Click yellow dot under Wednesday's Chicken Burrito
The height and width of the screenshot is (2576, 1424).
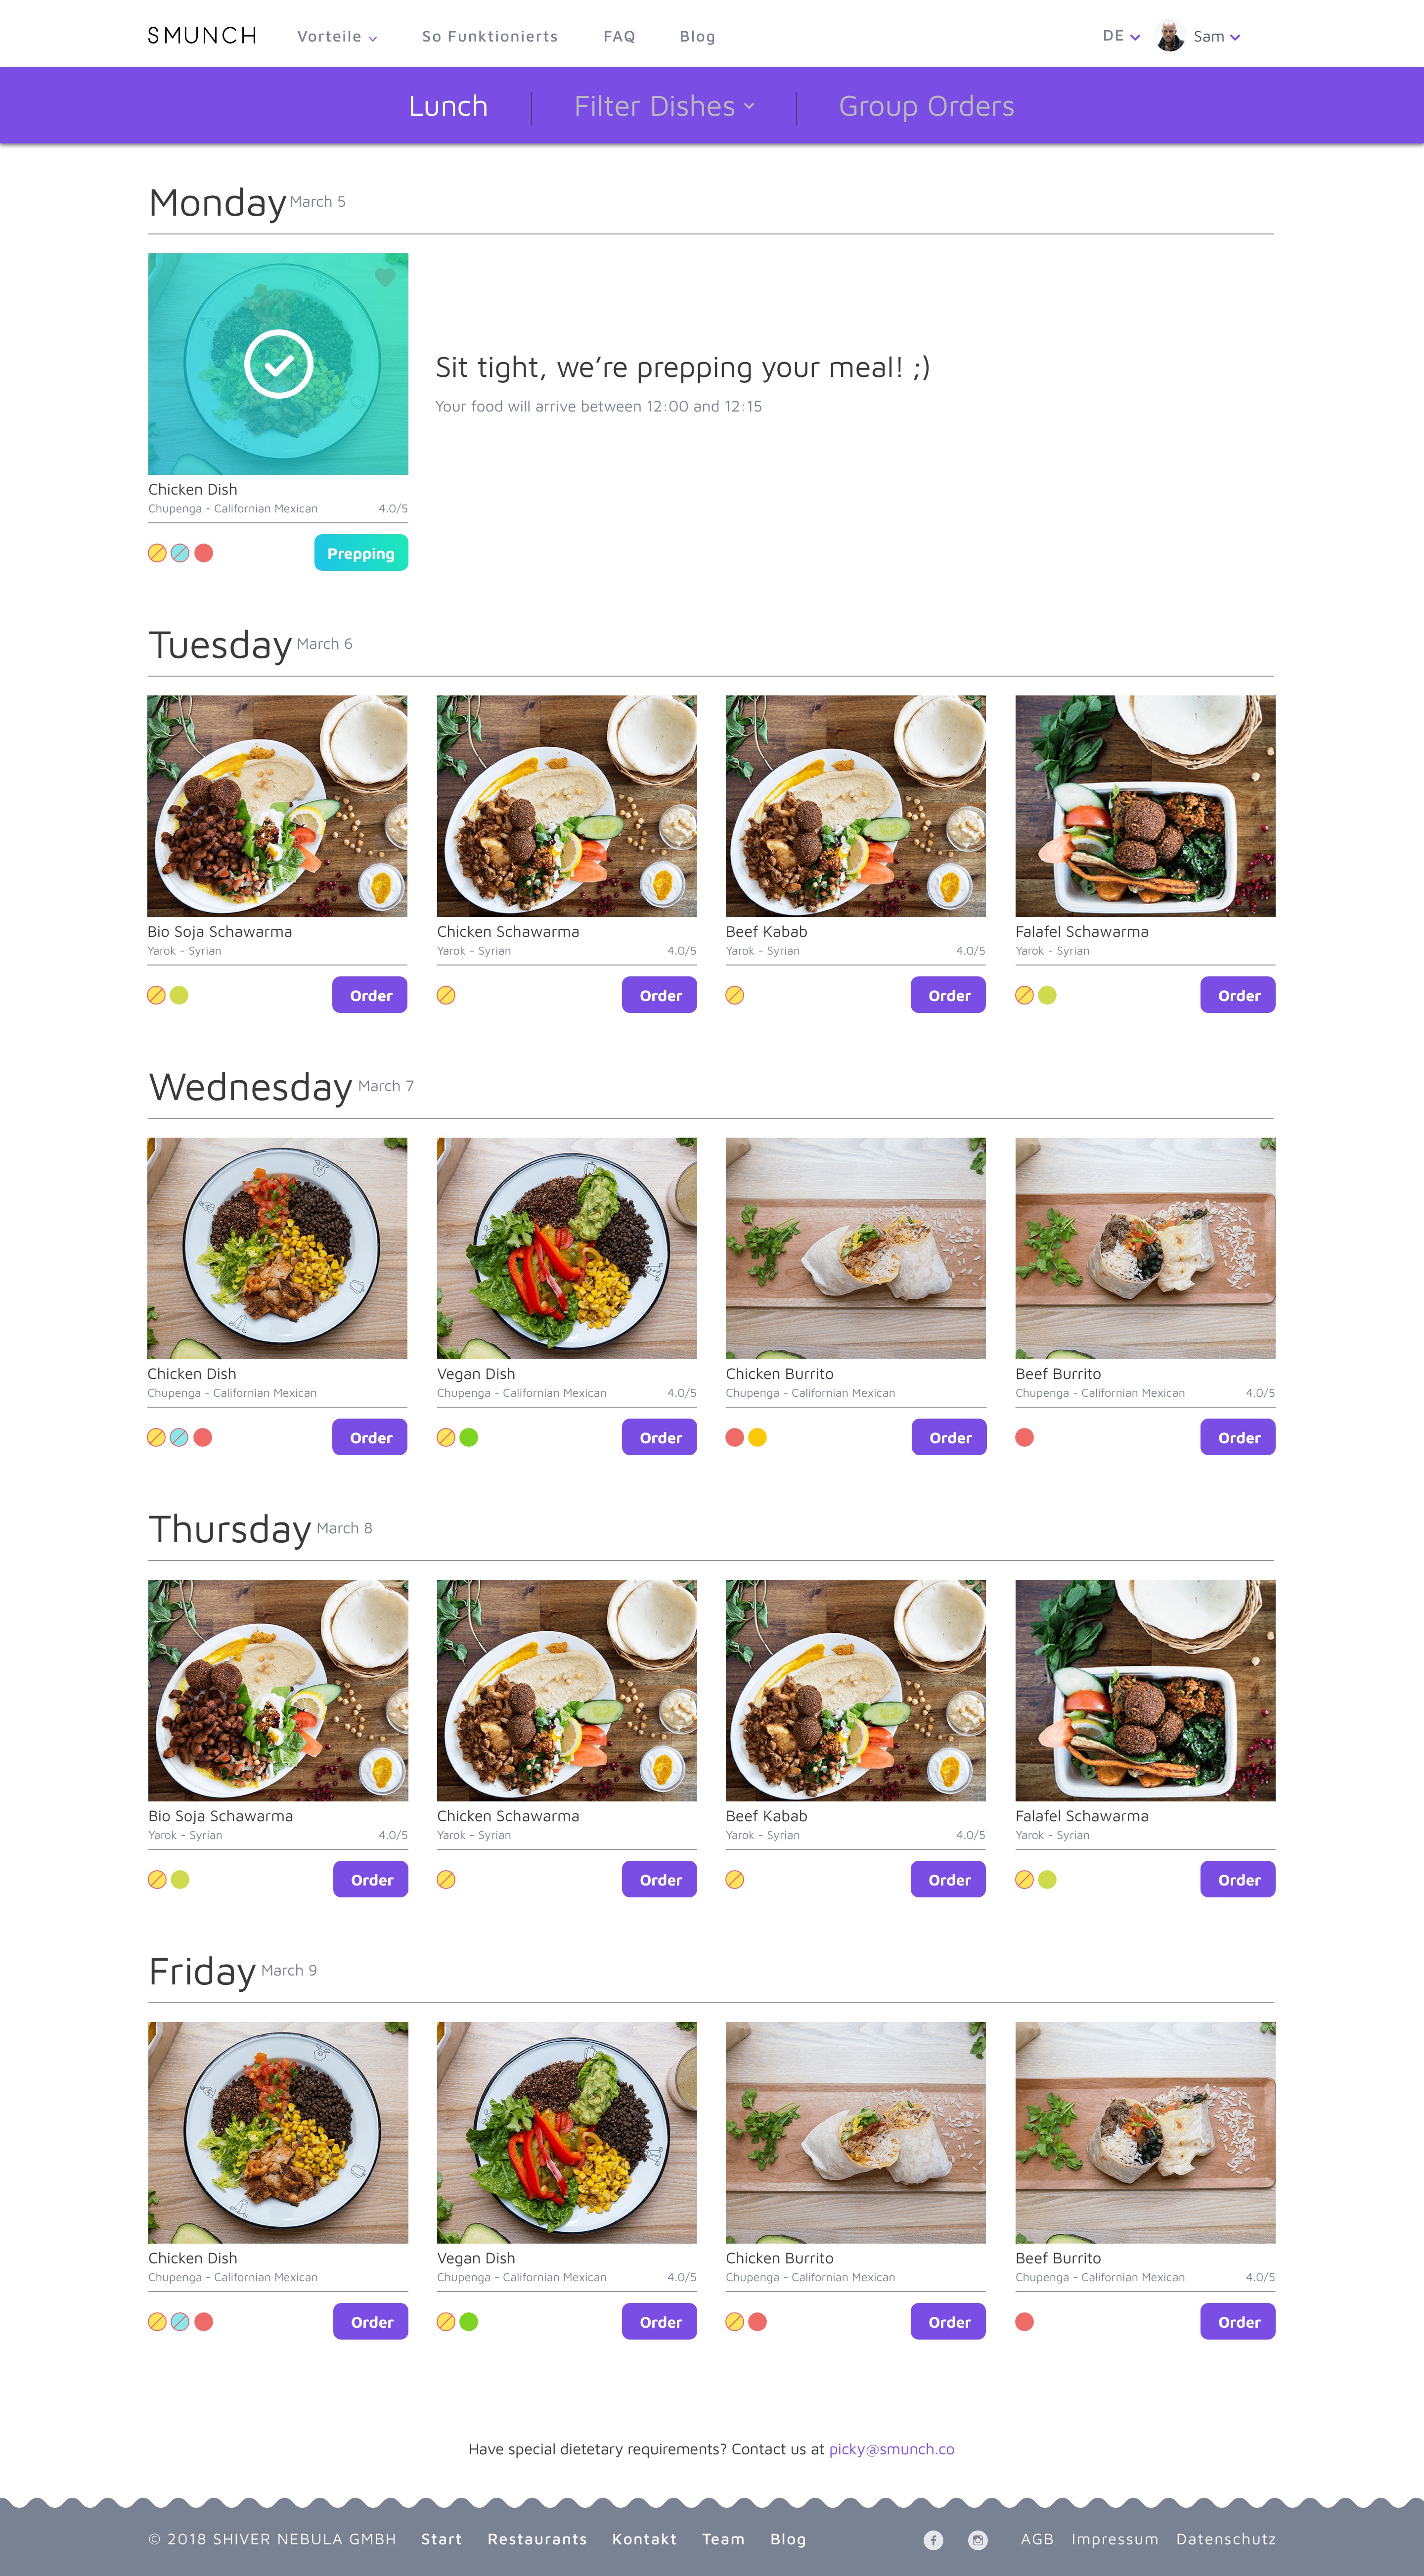point(757,1437)
